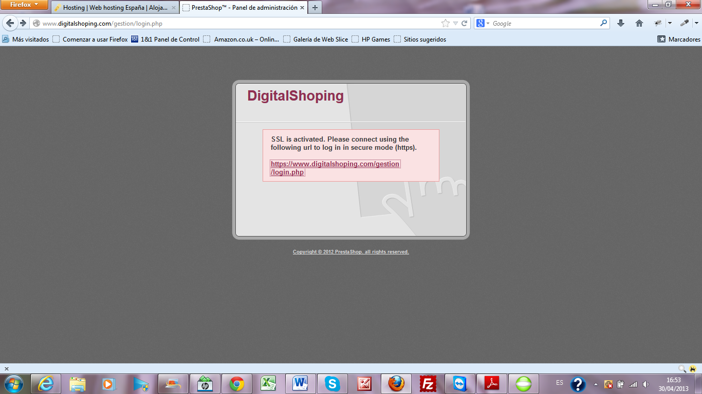The width and height of the screenshot is (702, 394).
Task: Open Windows Explorer from the taskbar
Action: (x=78, y=384)
